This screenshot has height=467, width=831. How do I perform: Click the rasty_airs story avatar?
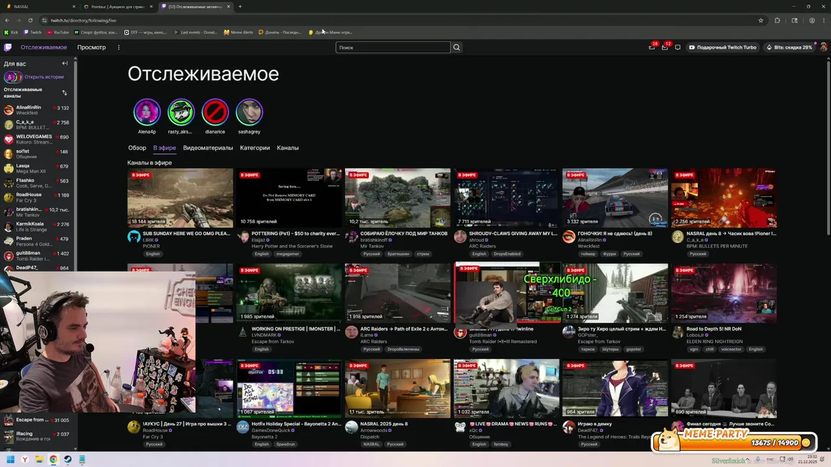pos(180,112)
